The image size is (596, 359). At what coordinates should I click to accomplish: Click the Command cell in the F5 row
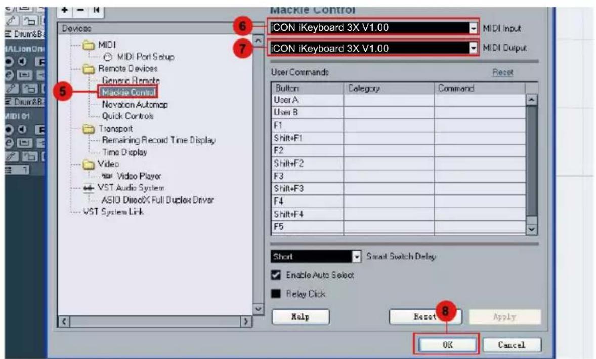[480, 227]
